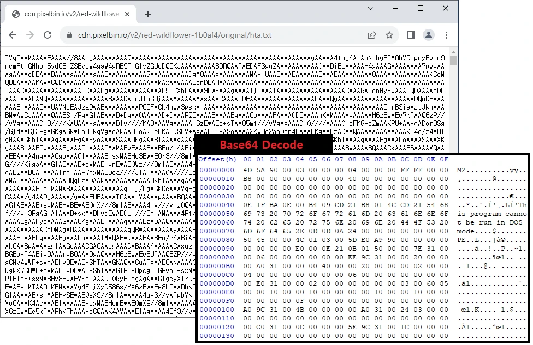This screenshot has width=533, height=345.
Task: Focus the address bar URL field
Action: [x=218, y=35]
